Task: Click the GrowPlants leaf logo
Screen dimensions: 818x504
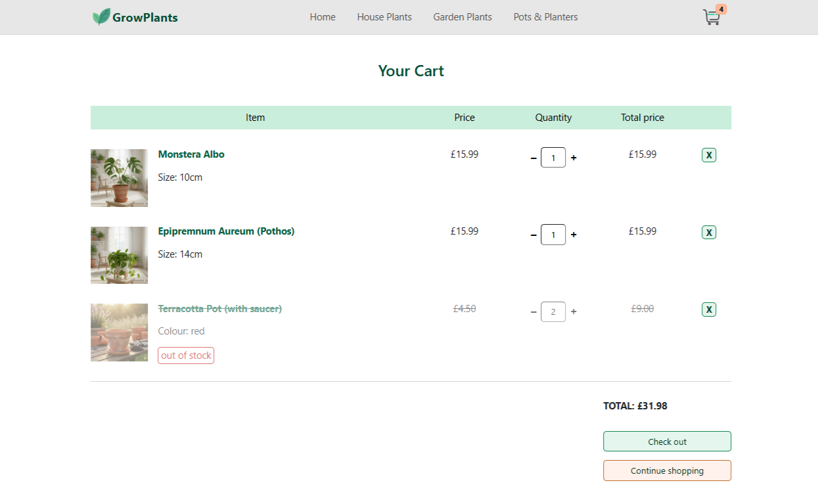Action: (x=101, y=16)
